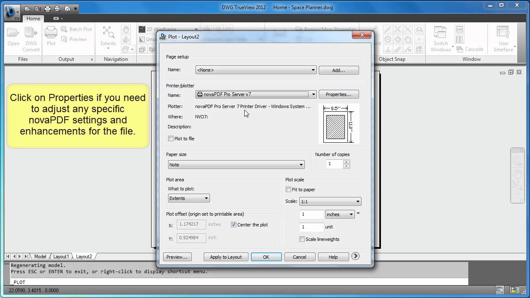
Task: Click the first-tab layout navigation arrow
Action: pyautogui.click(x=8, y=257)
